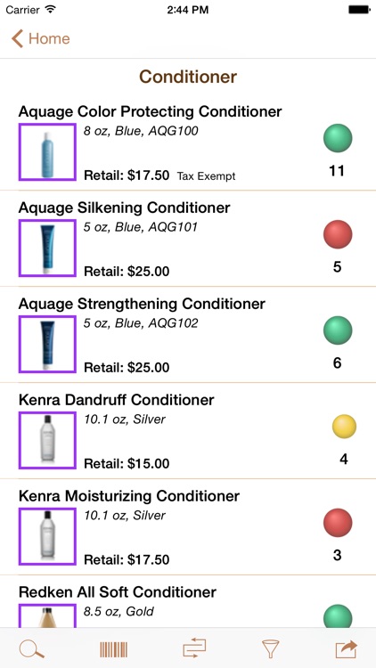Tap red status dot for Aquage Silkening
Screen dimensions: 376x668
tap(338, 234)
